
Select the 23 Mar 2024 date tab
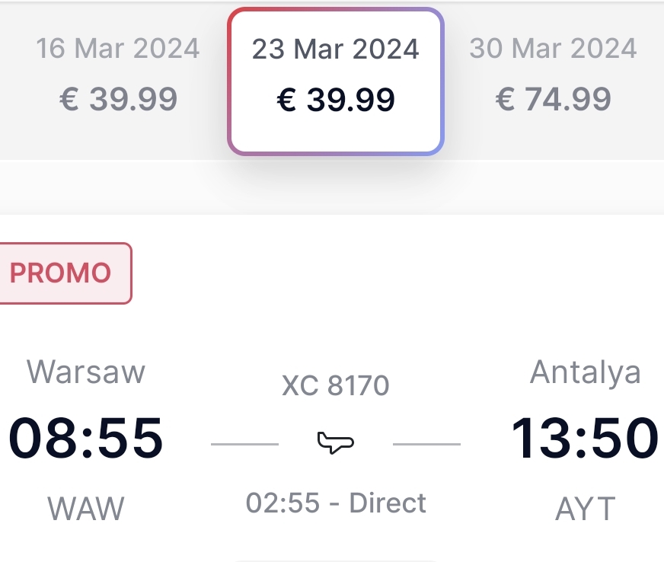(x=335, y=81)
